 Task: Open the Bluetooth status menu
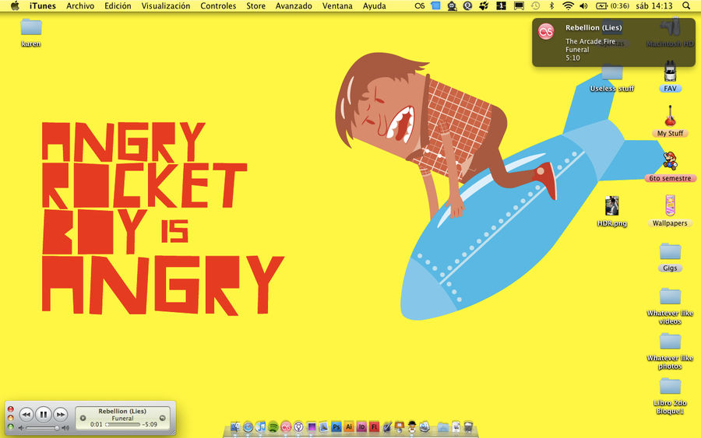pyautogui.click(x=551, y=5)
